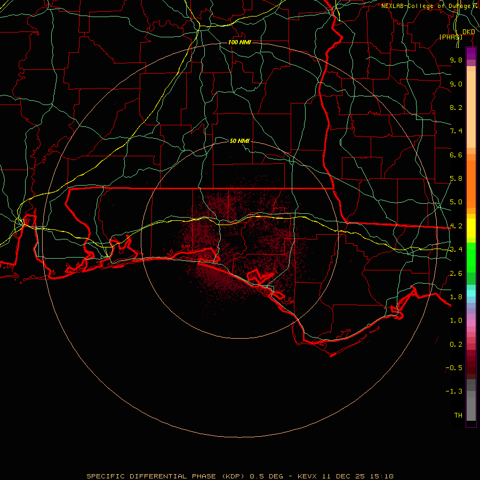Click the 1.8 scale value
480x480 pixels.
pos(456,297)
